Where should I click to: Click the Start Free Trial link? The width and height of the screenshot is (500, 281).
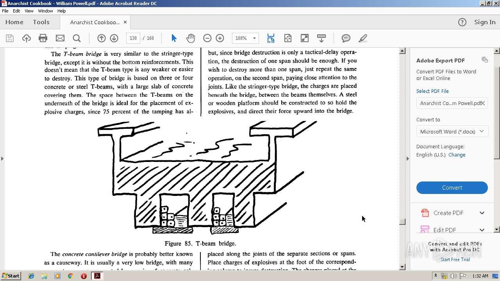coord(455,260)
